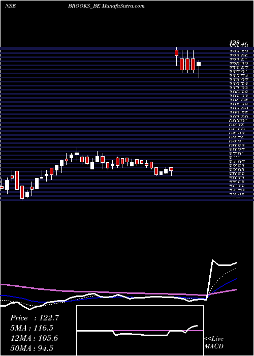
Task: Click the 50MA : 94.5 value
Action: [x=31, y=348]
